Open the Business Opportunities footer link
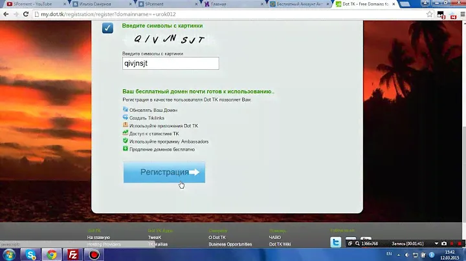Image resolution: width=466 pixels, height=261 pixels. (x=230, y=244)
